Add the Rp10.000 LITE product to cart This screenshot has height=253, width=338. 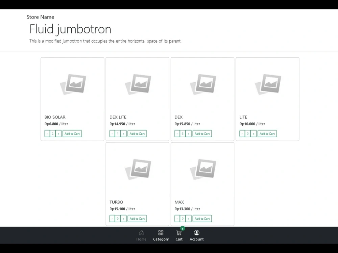[267, 134]
